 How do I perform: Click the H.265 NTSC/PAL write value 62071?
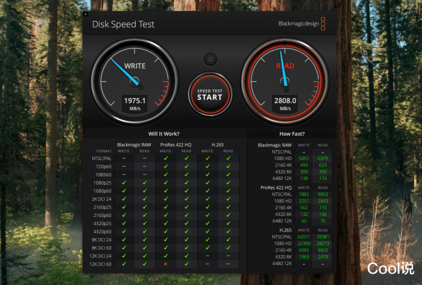[304, 237]
